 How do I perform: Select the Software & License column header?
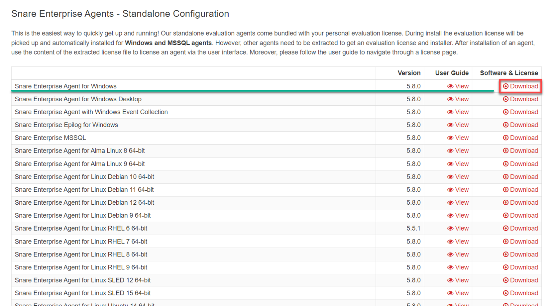[x=509, y=73]
